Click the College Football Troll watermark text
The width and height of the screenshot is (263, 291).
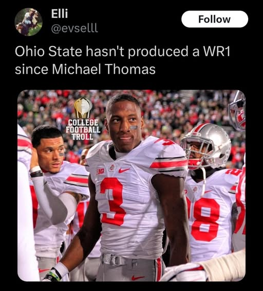tap(83, 129)
